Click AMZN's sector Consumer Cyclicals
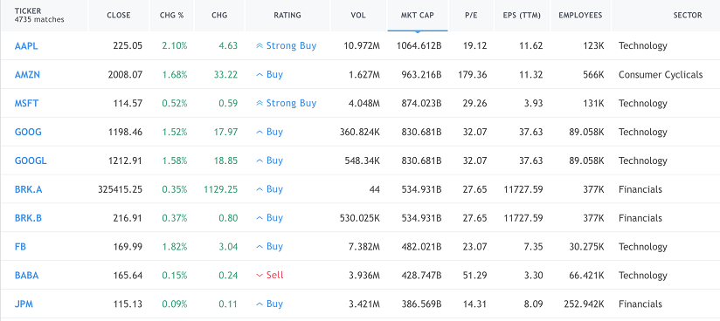The image size is (720, 321). [x=661, y=74]
